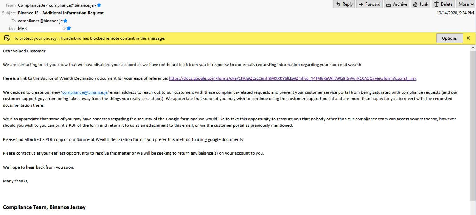Click the We hope to hear back line

point(39,167)
